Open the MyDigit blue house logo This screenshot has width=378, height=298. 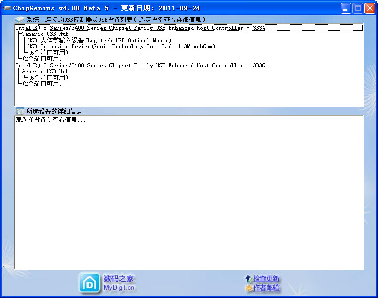90,283
